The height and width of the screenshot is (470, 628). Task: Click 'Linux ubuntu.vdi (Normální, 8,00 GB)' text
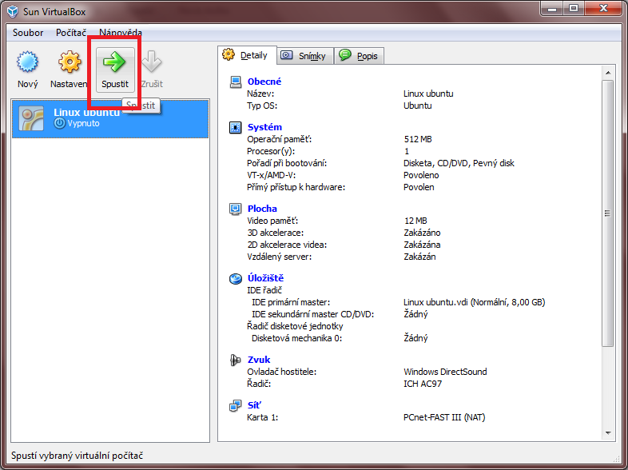(x=475, y=302)
